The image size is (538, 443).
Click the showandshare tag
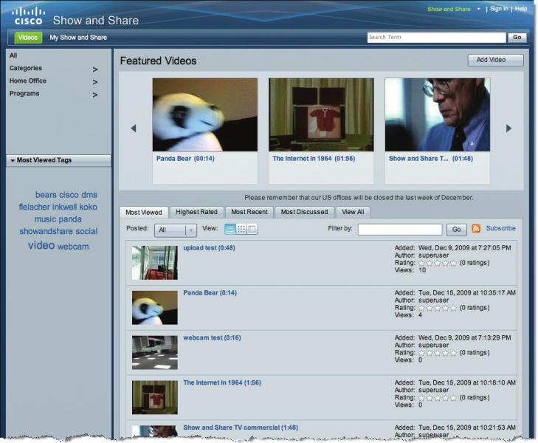pyautogui.click(x=46, y=231)
